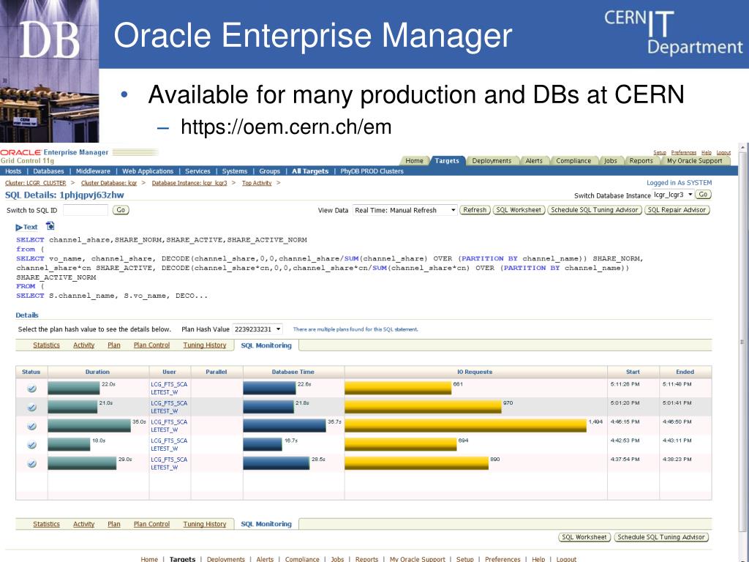
Task: Select Systems in the blue subtab bar
Action: [x=235, y=171]
